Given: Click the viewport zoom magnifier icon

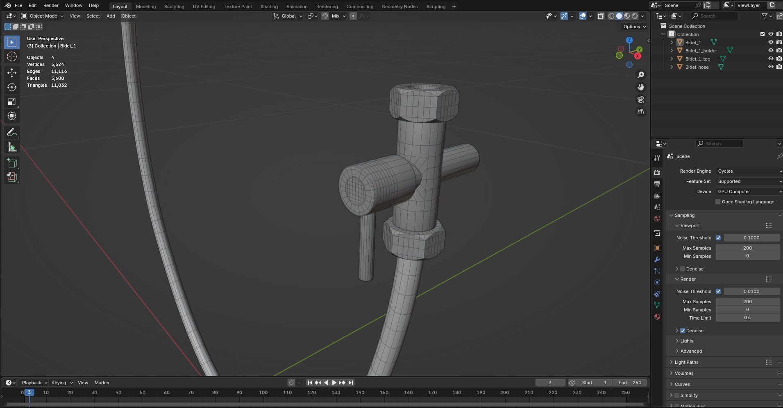Looking at the screenshot, I should (x=641, y=75).
